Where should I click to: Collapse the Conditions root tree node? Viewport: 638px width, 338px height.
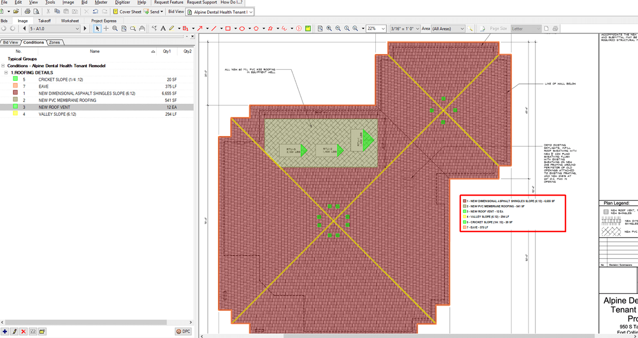tap(3, 66)
